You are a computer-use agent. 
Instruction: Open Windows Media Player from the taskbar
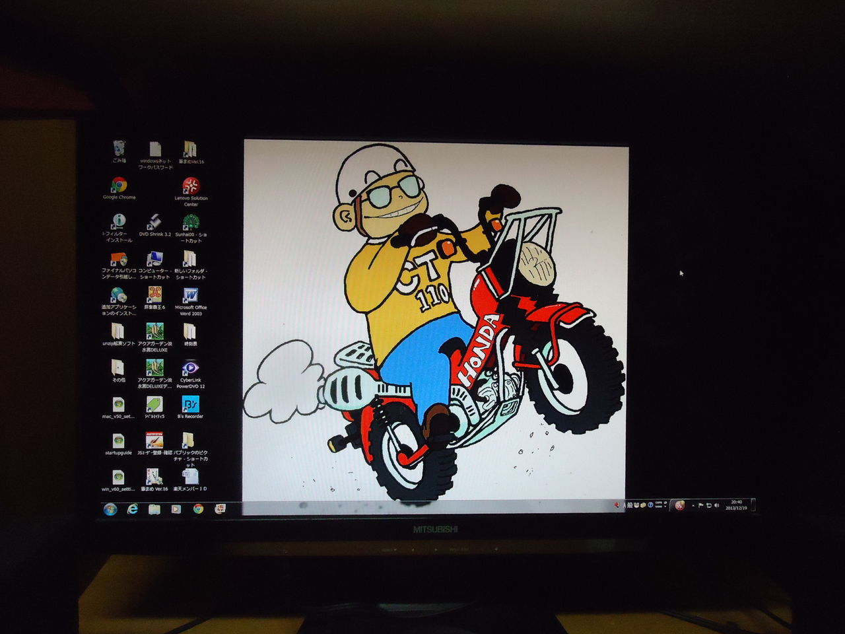tap(176, 509)
